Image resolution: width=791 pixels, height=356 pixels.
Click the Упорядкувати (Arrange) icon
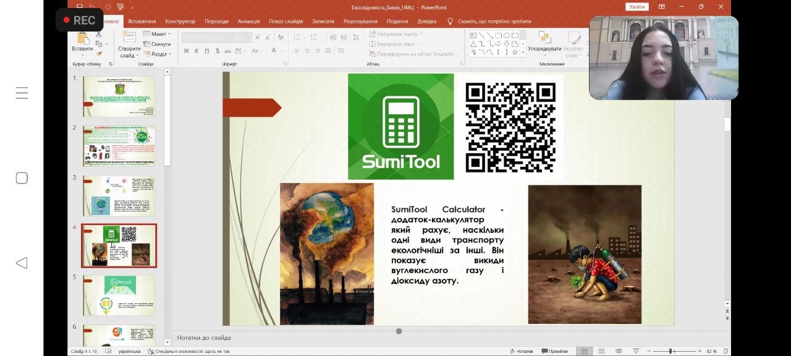pos(544,38)
